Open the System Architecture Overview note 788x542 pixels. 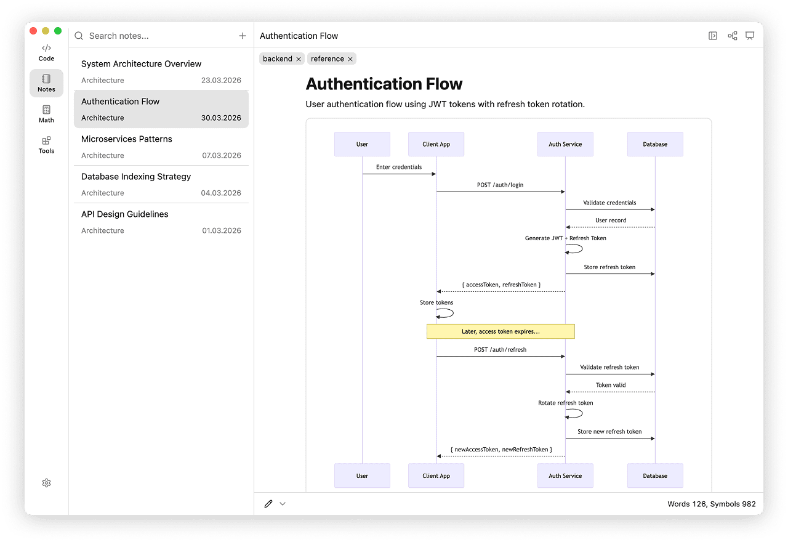(161, 71)
